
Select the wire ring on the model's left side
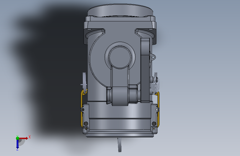(84, 83)
